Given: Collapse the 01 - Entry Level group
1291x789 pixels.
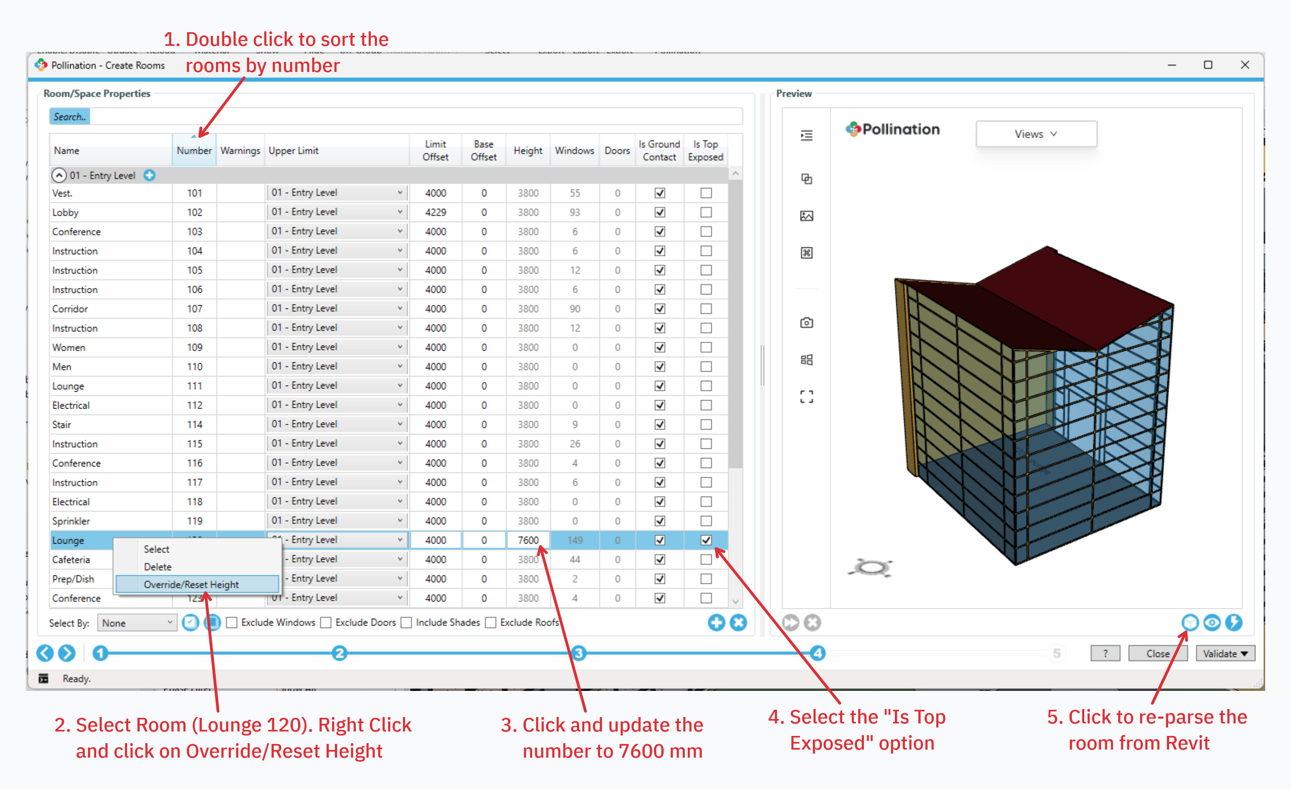Looking at the screenshot, I should (x=59, y=175).
